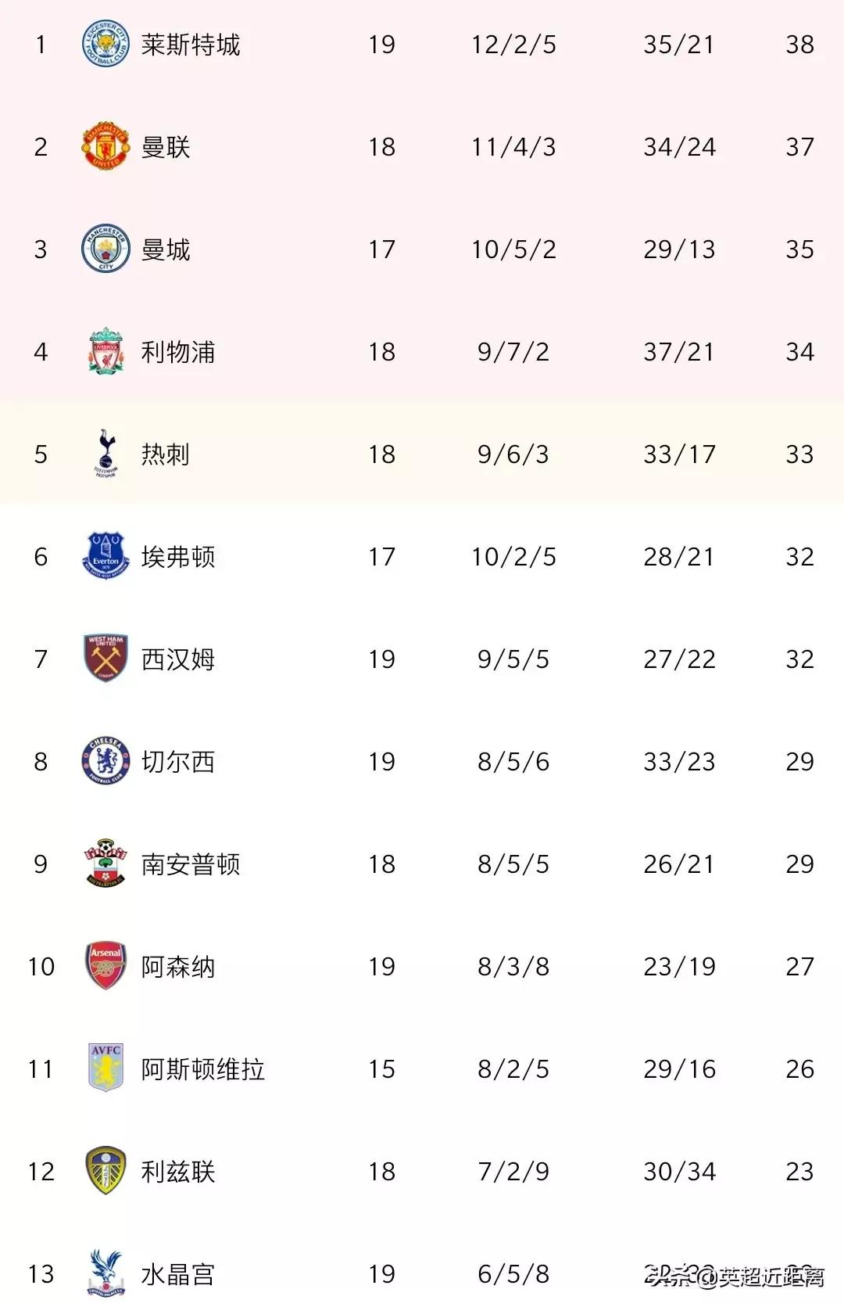
Task: Open team name 莱斯特城
Action: (191, 45)
